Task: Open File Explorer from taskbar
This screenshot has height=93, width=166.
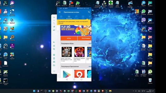Action: [x=110, y=91]
